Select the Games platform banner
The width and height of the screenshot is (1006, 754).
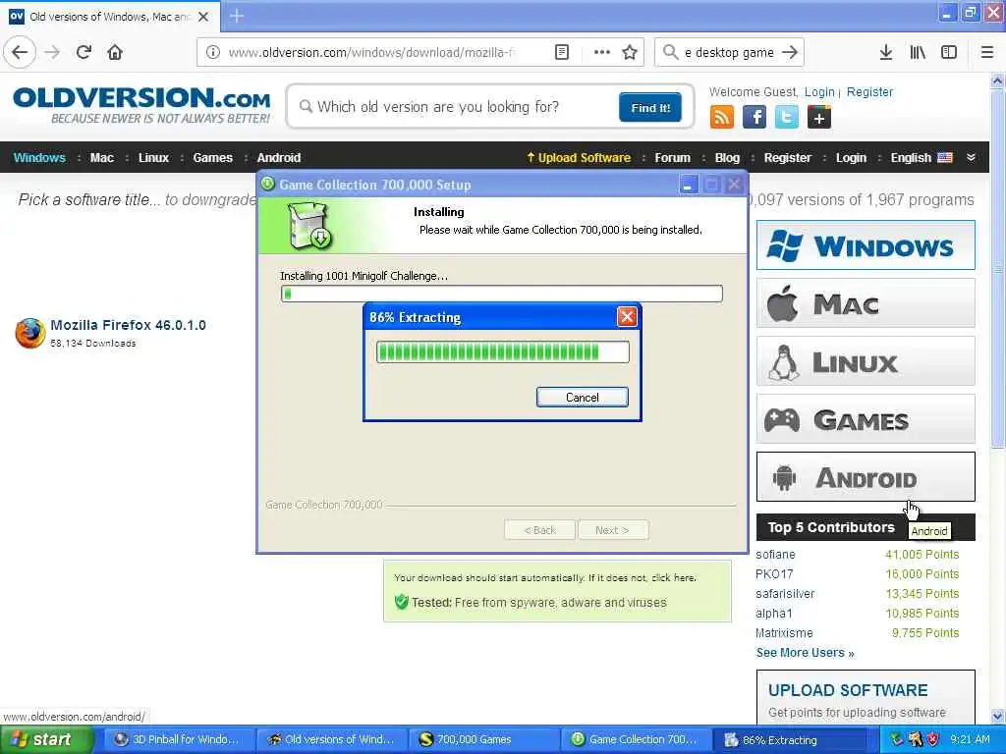click(866, 419)
